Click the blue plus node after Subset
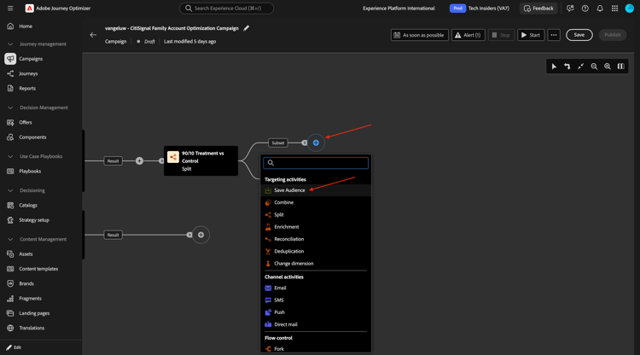This screenshot has height=355, width=640. (x=316, y=143)
